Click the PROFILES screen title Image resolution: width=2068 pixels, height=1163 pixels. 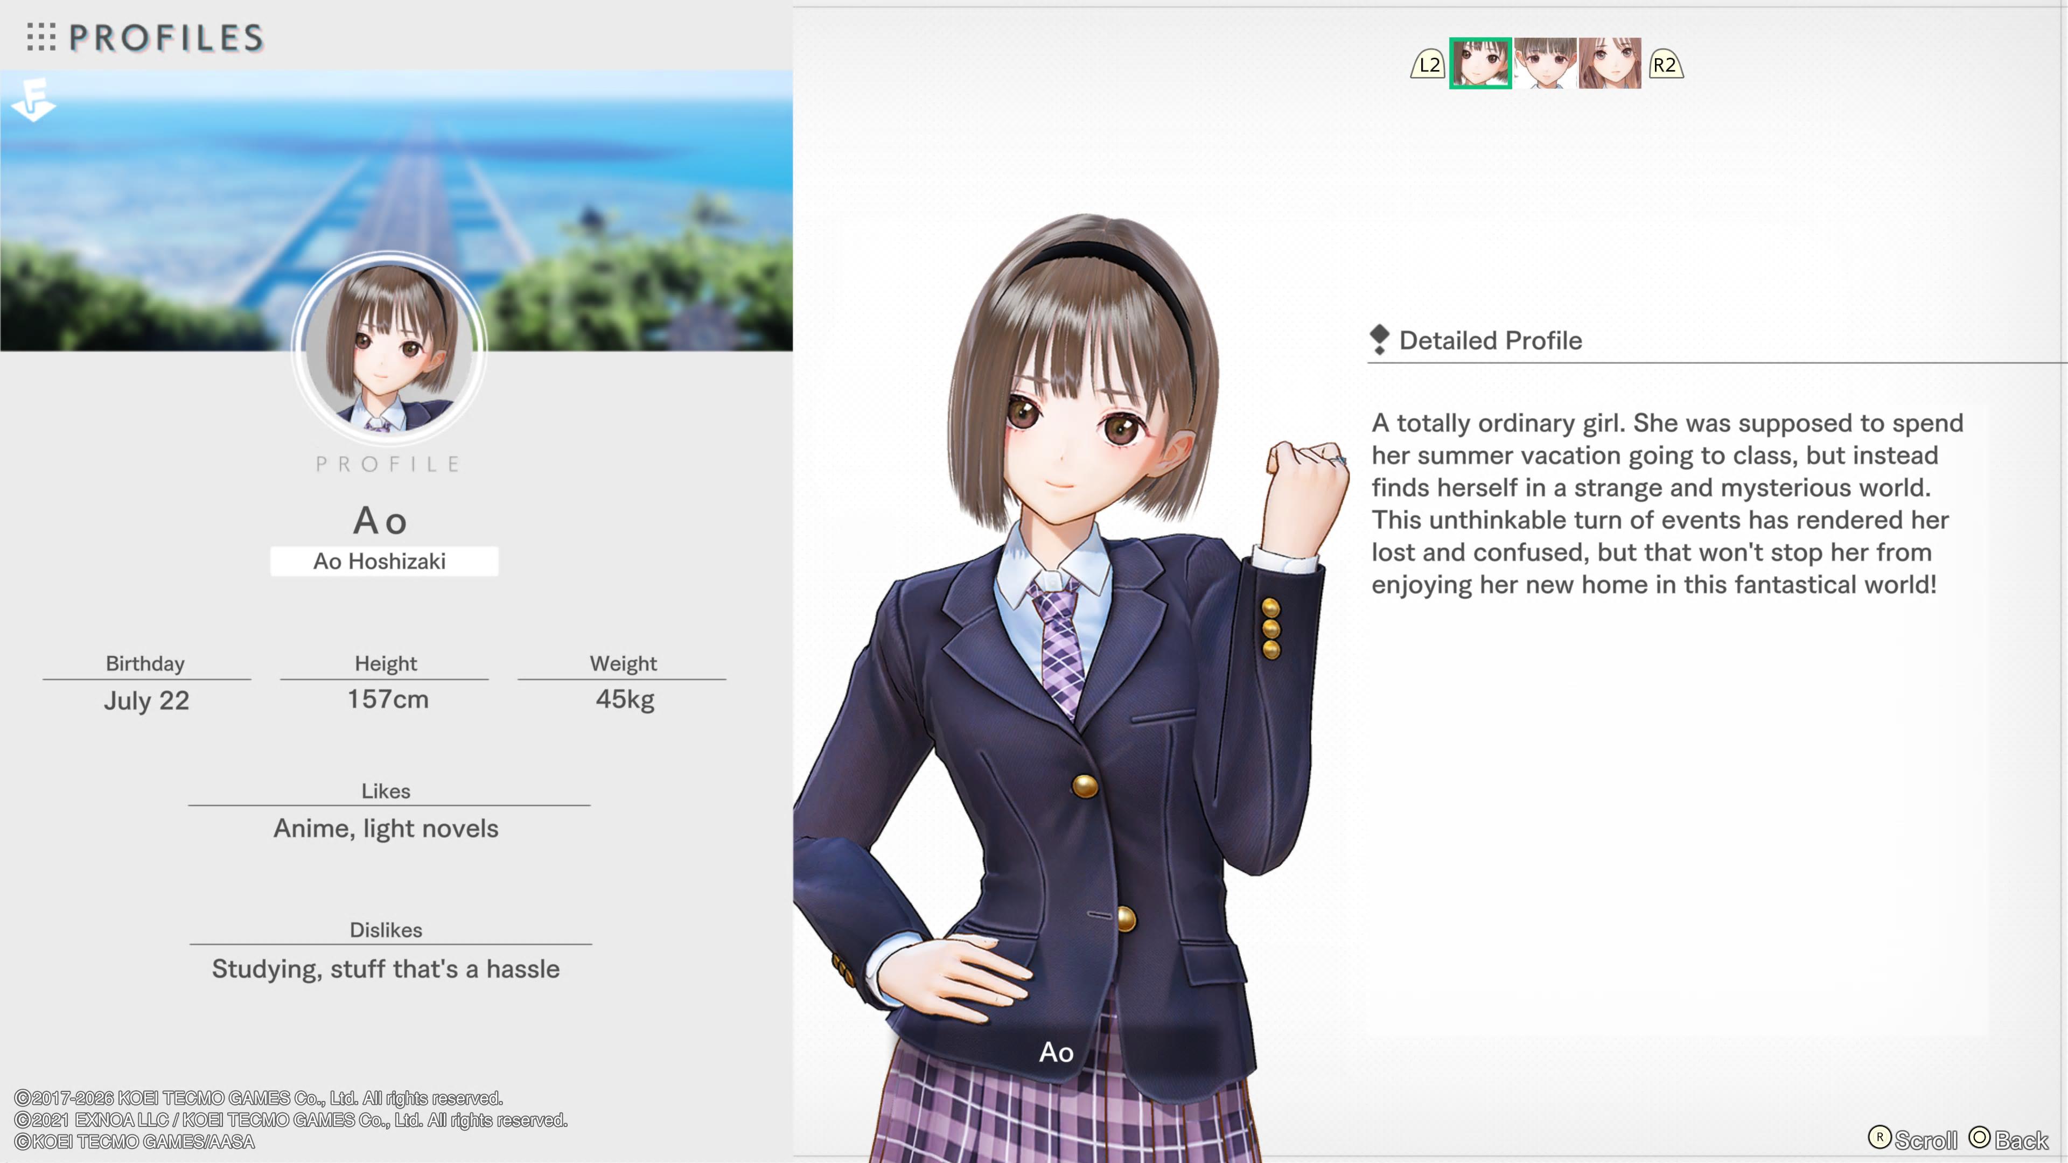point(166,38)
